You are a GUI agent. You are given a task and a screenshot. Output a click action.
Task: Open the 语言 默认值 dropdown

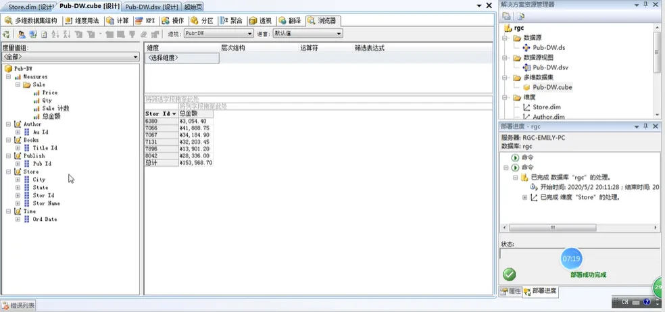pos(307,34)
